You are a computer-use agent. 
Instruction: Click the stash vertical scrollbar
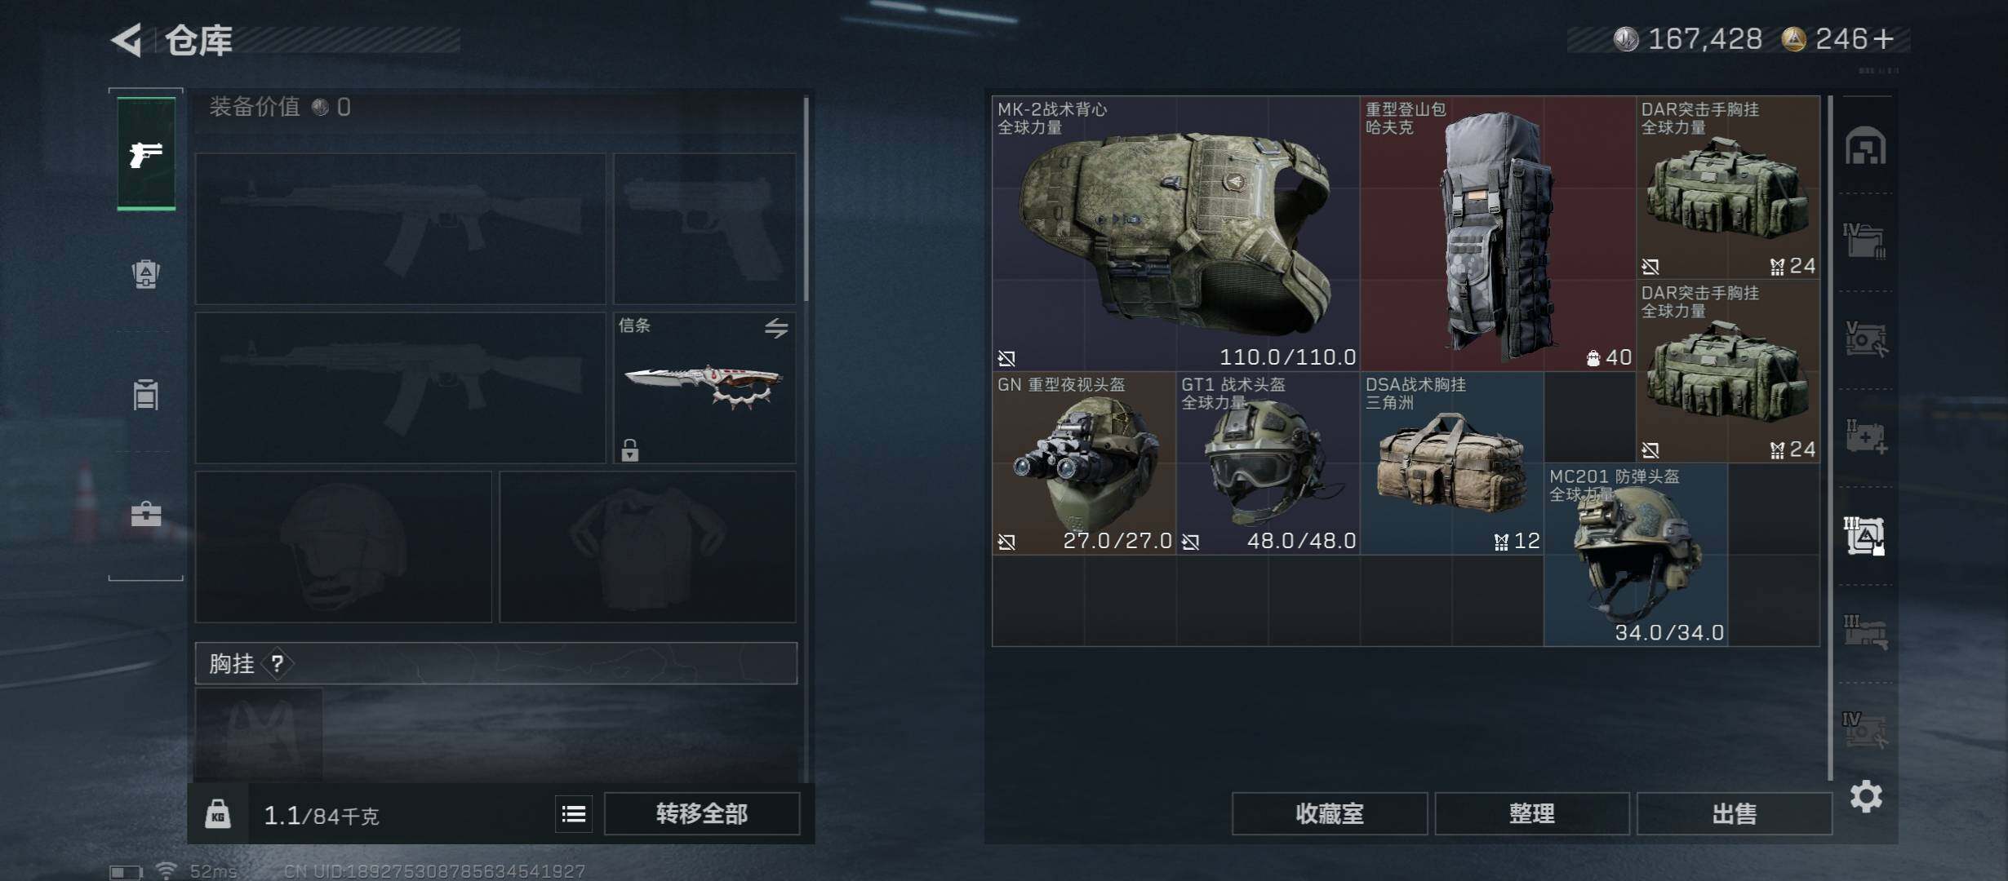click(1831, 438)
